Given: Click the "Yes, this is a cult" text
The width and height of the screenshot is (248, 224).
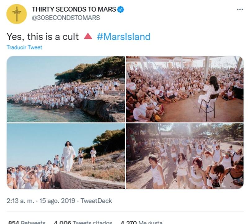Looking at the screenshot, I should pyautogui.click(x=43, y=37).
